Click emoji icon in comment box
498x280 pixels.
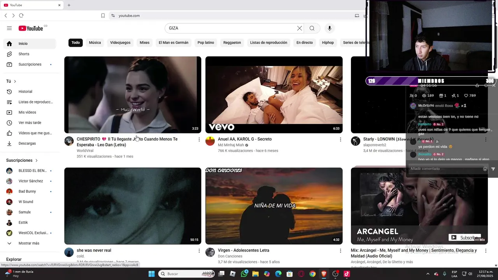coord(485,169)
